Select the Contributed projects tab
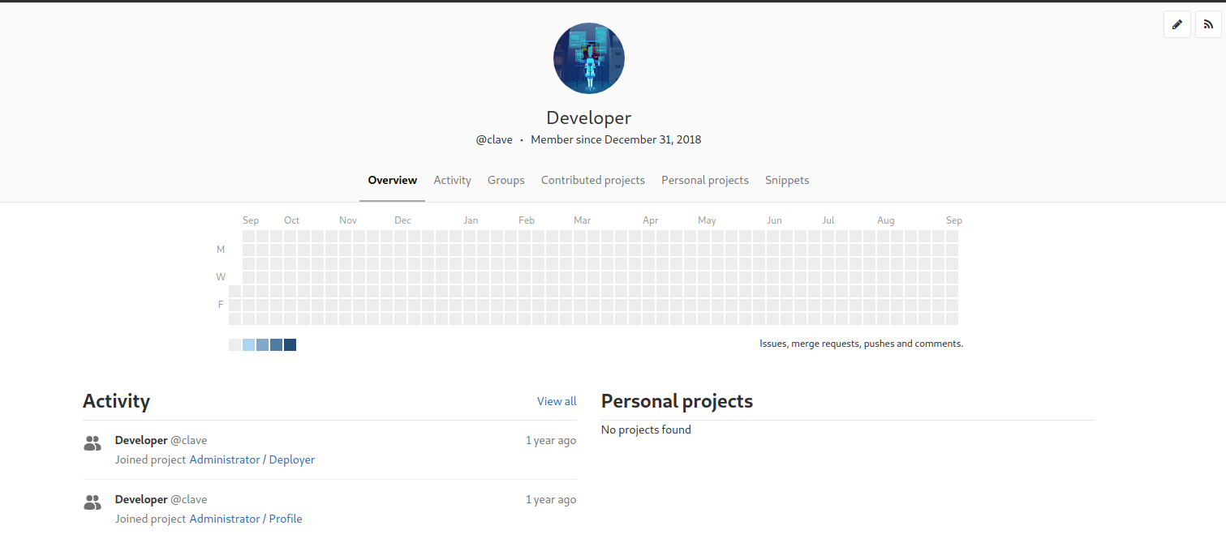 coord(593,180)
